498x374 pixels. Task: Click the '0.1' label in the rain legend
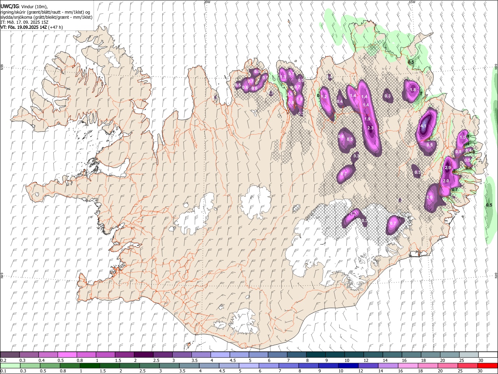(x=3, y=371)
